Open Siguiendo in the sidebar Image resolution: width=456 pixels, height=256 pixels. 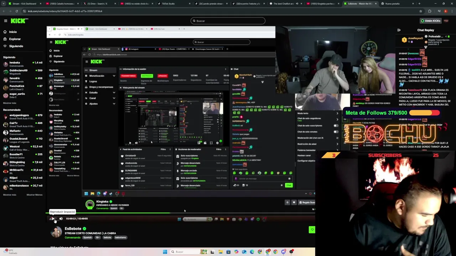(16, 46)
